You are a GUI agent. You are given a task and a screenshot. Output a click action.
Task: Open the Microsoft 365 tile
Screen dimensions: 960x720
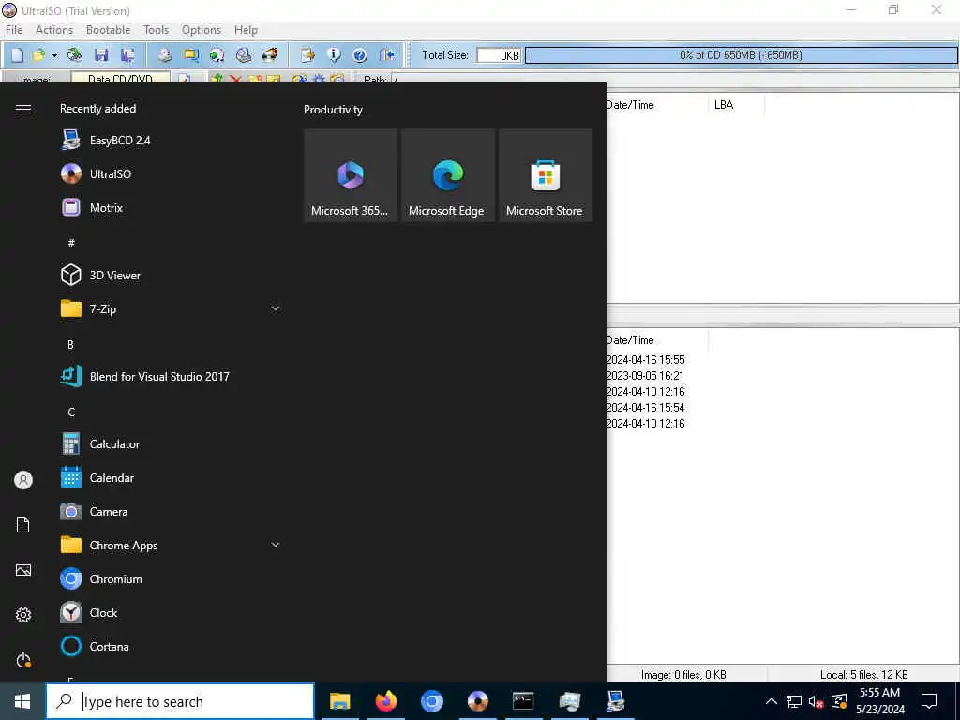pyautogui.click(x=351, y=175)
